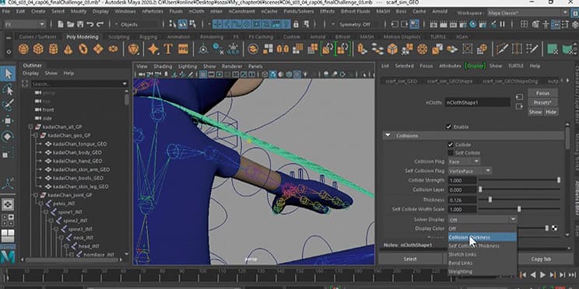Select the Paint Selection brush tool
Screen dimensions: 579x289
coord(8,106)
